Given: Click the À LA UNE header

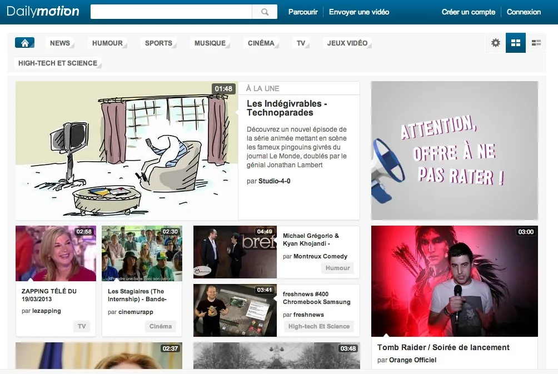Looking at the screenshot, I should coord(263,88).
